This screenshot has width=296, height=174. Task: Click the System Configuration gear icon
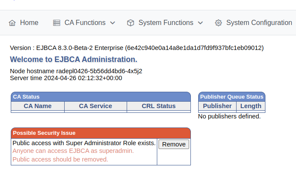click(218, 23)
